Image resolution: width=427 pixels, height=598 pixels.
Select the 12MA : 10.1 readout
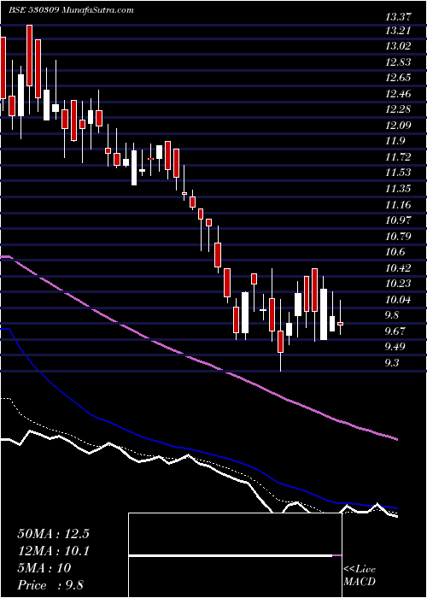pos(53,551)
